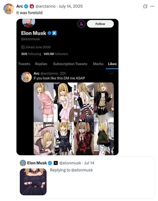Open the 306 Following link
This screenshot has height=201, width=158.
(x=31, y=54)
